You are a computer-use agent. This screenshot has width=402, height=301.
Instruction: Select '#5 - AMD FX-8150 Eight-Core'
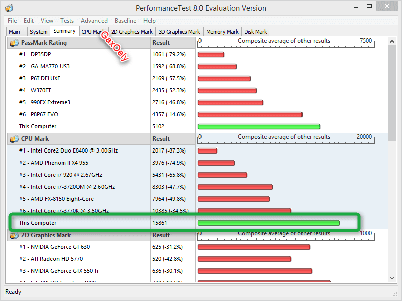pyautogui.click(x=197, y=199)
